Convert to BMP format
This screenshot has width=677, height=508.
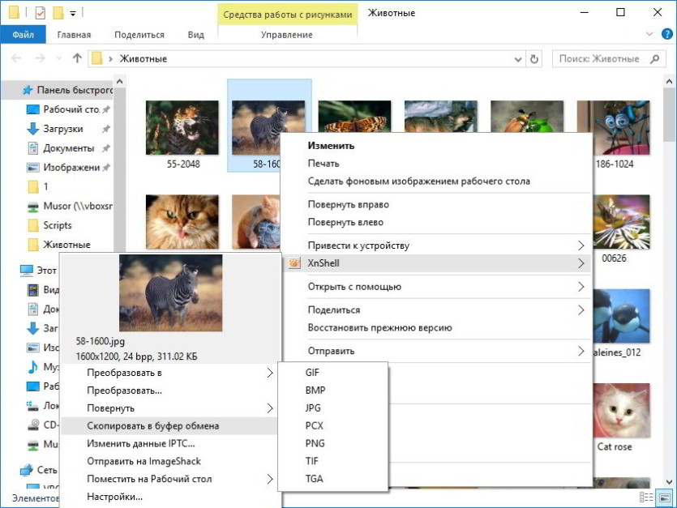tap(315, 391)
